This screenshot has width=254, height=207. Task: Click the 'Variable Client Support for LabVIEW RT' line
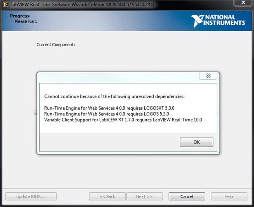point(123,120)
